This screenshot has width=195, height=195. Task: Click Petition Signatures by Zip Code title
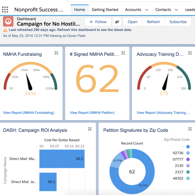pyautogui.click(x=136, y=130)
